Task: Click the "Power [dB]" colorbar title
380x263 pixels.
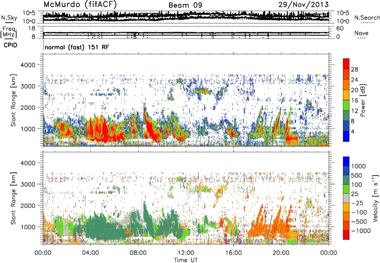Action: [362, 100]
